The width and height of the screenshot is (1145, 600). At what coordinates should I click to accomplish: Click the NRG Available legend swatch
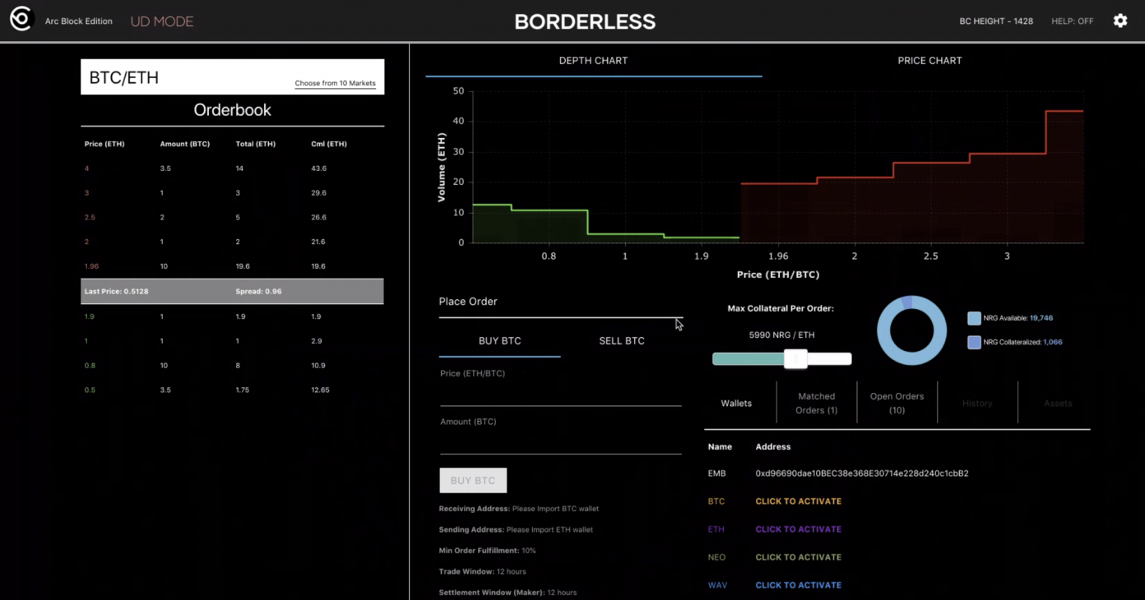pyautogui.click(x=974, y=318)
